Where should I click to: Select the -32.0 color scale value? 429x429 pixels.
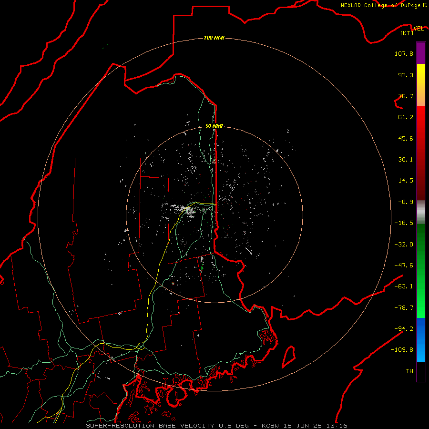pos(404,245)
